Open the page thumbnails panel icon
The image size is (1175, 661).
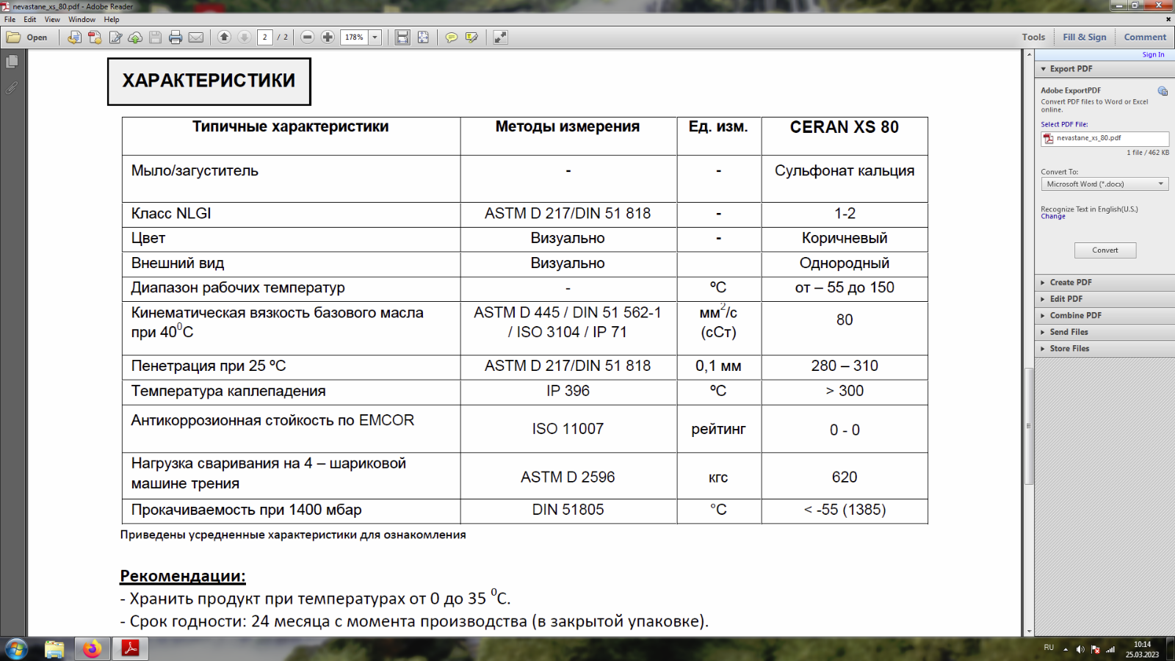point(12,62)
